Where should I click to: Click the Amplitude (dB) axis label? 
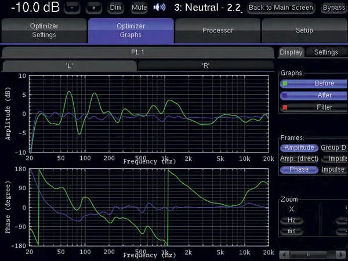[8, 114]
